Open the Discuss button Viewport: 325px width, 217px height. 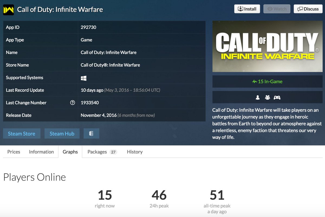coord(308,9)
